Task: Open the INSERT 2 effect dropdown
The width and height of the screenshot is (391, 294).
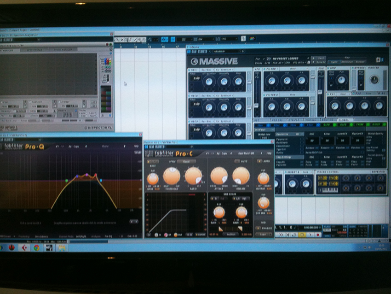Action: click(306, 172)
